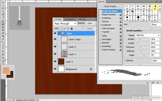Select the Crop tool in toolbar

[x=3, y=15]
